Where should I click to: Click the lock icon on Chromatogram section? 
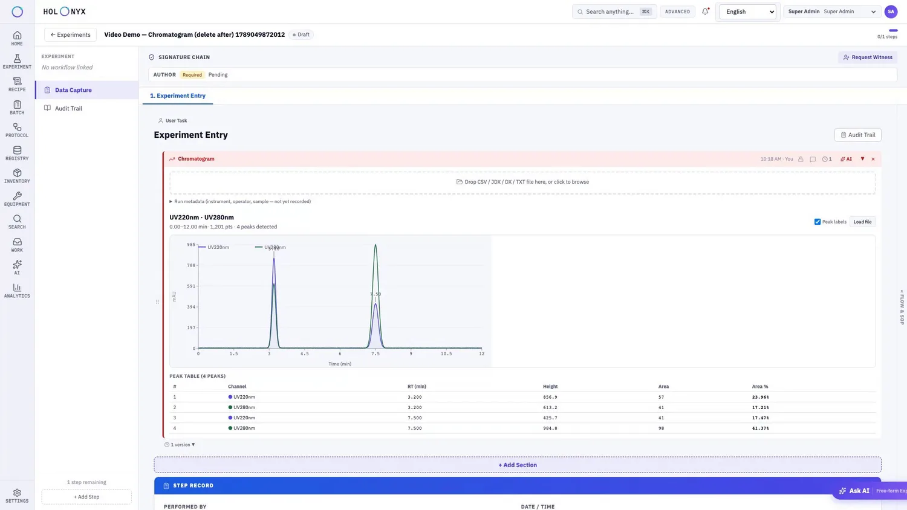[x=801, y=159]
